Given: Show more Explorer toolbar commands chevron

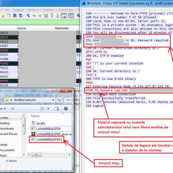Looking at the screenshot, I should [13, 108].
